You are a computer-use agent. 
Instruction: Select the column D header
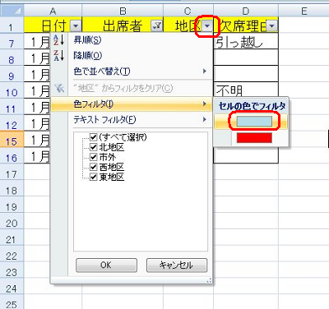tap(246, 11)
